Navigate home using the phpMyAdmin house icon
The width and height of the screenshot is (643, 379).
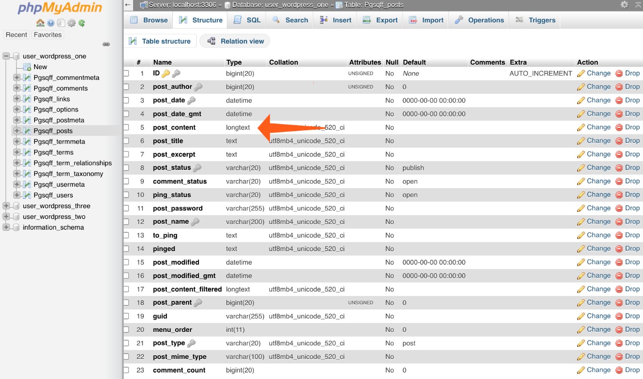tap(40, 22)
